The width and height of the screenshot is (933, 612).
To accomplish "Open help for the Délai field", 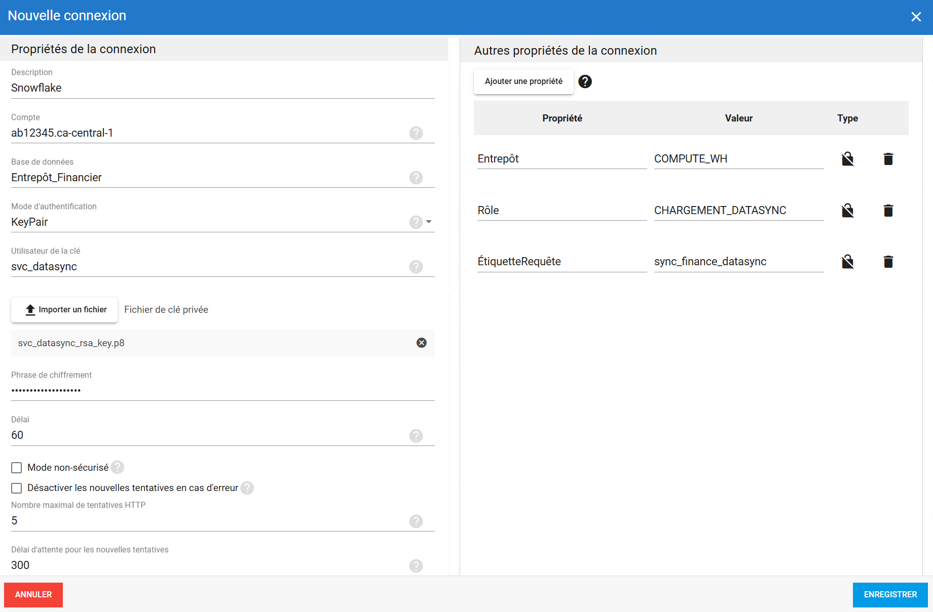I will (x=416, y=436).
